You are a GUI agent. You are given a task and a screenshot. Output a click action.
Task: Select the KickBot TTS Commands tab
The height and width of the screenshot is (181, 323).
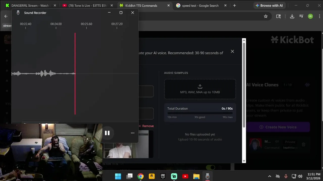(141, 6)
